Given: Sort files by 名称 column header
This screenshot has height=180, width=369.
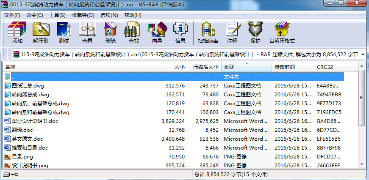Looking at the screenshot, I should coord(78,67).
